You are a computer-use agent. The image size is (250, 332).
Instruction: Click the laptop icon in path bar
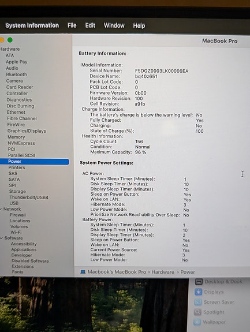coord(83,271)
